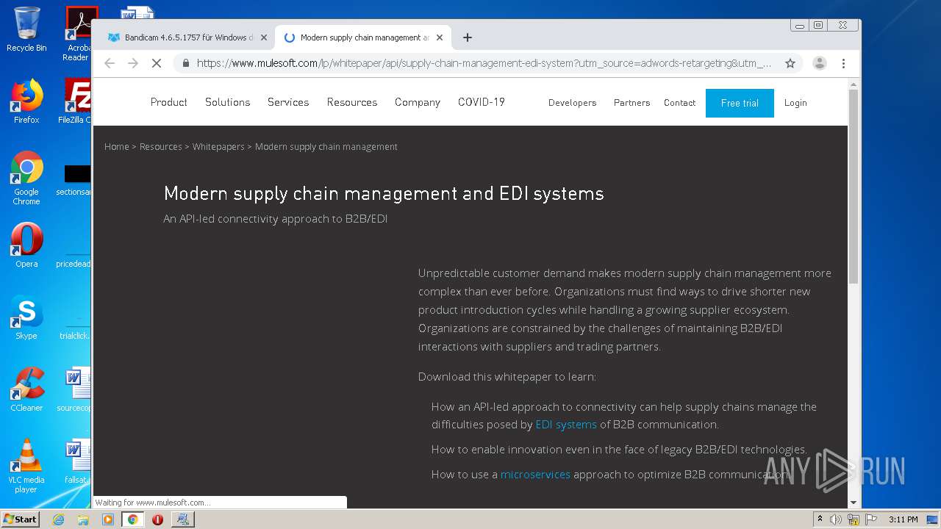Image resolution: width=941 pixels, height=529 pixels.
Task: Click the 3:11 PM system clock
Action: point(903,519)
